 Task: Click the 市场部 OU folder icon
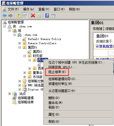point(30,77)
